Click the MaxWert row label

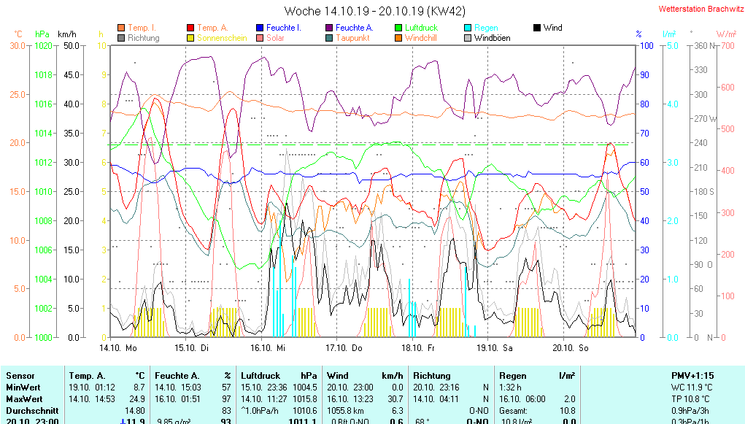tap(25, 399)
